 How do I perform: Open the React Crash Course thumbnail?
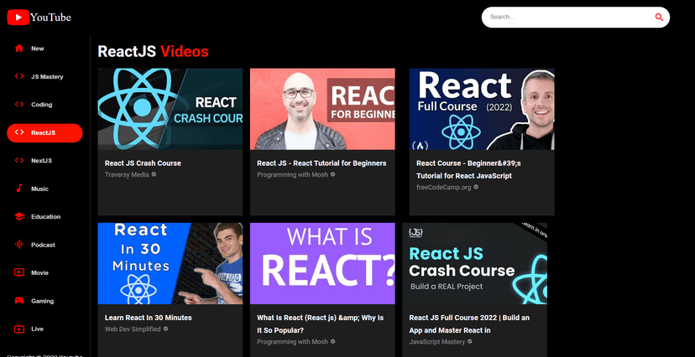point(170,109)
